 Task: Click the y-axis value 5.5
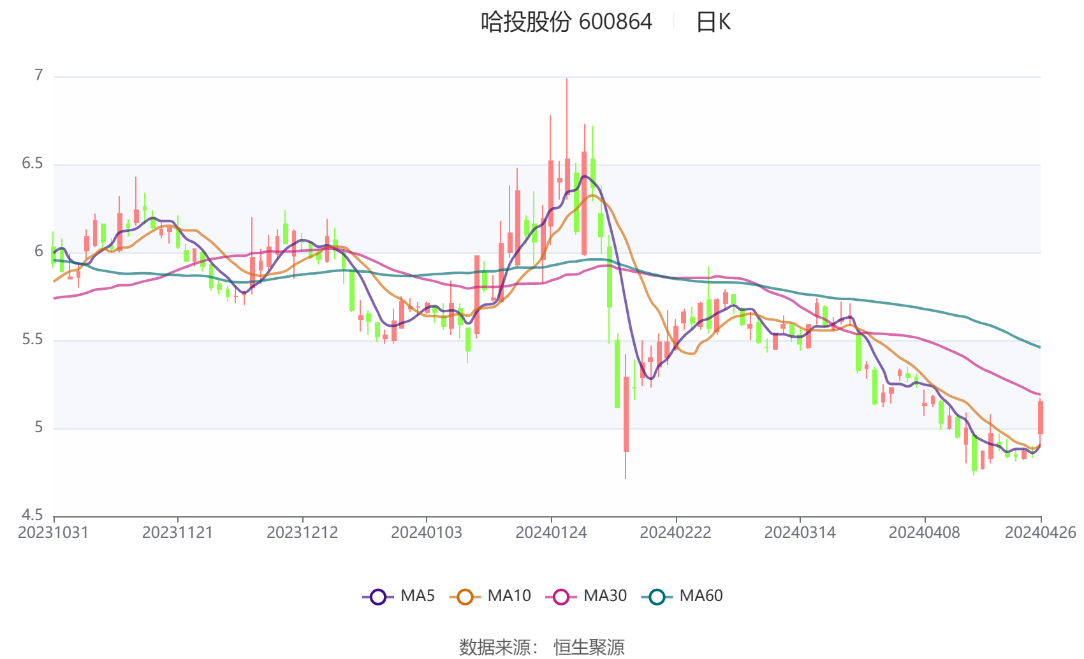point(33,340)
